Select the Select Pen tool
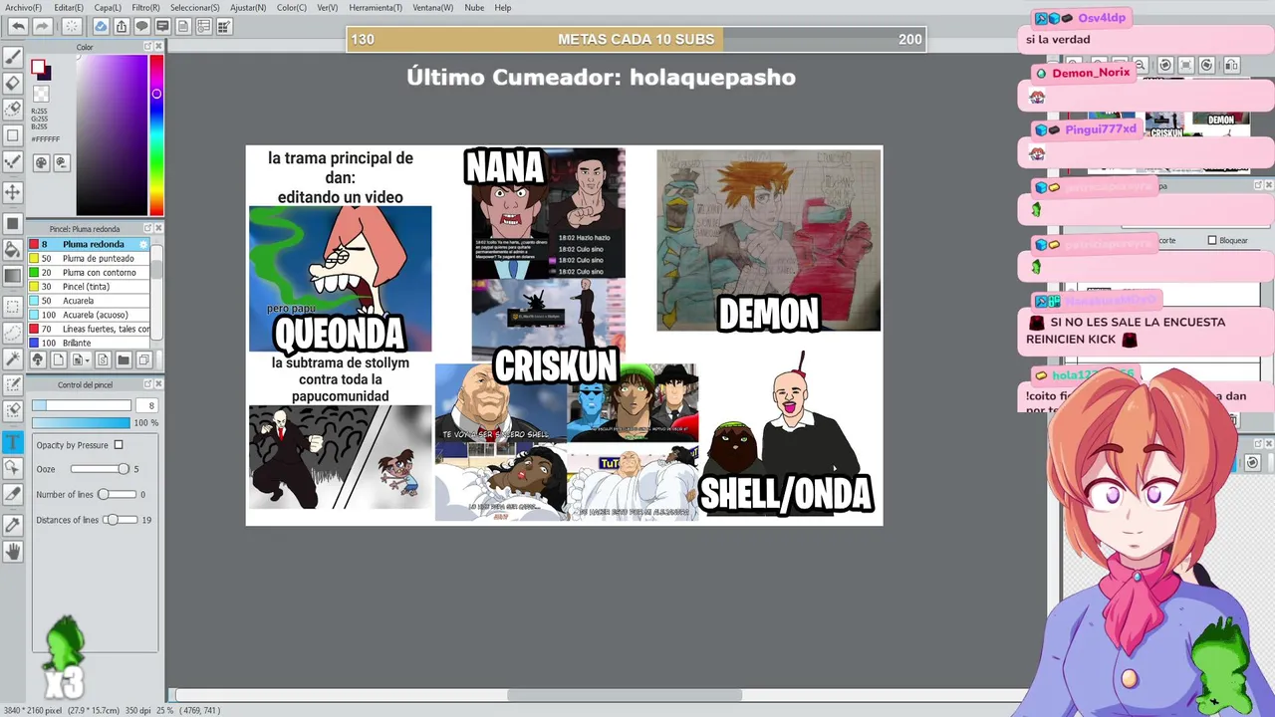 pyautogui.click(x=13, y=384)
